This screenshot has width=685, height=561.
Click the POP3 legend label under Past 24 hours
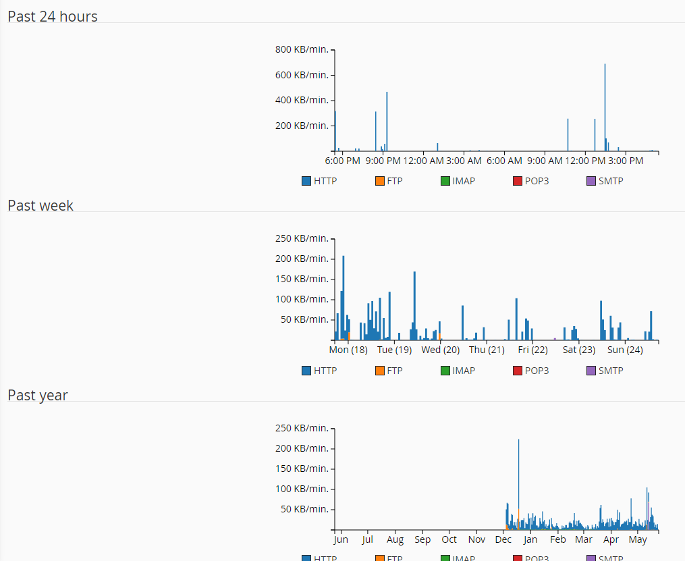tap(537, 181)
